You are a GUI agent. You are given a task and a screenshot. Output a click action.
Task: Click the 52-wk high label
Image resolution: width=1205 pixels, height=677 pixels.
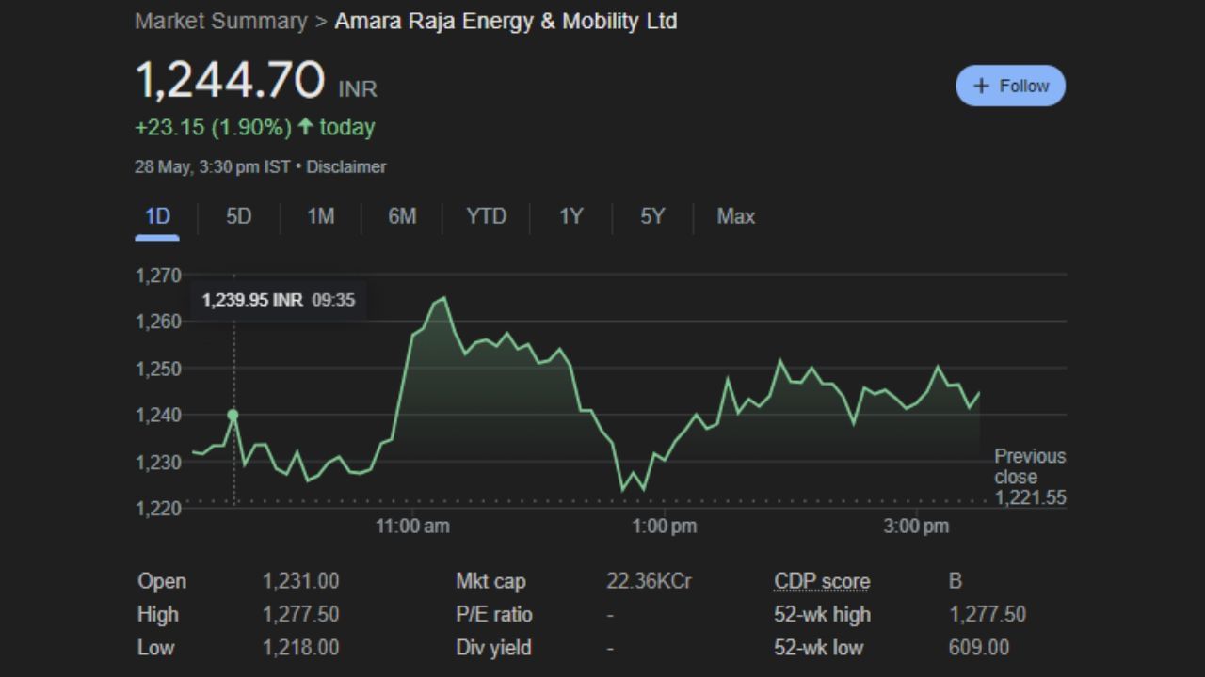(x=822, y=615)
